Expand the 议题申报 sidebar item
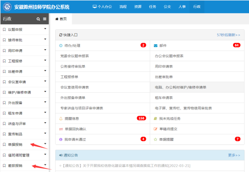This screenshot has width=249, height=172. (x=24, y=29)
